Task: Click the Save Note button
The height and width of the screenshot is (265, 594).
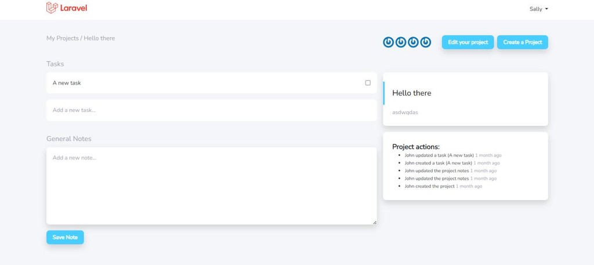Action: pos(65,237)
